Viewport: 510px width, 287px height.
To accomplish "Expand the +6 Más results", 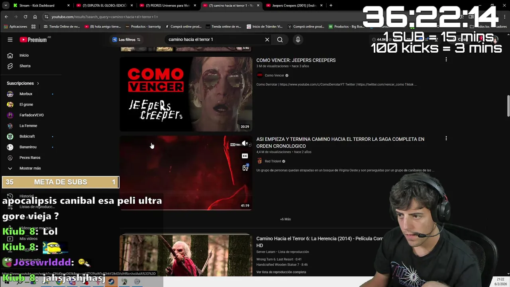I will 285,219.
